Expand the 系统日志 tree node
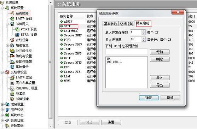 [x=2, y=121]
